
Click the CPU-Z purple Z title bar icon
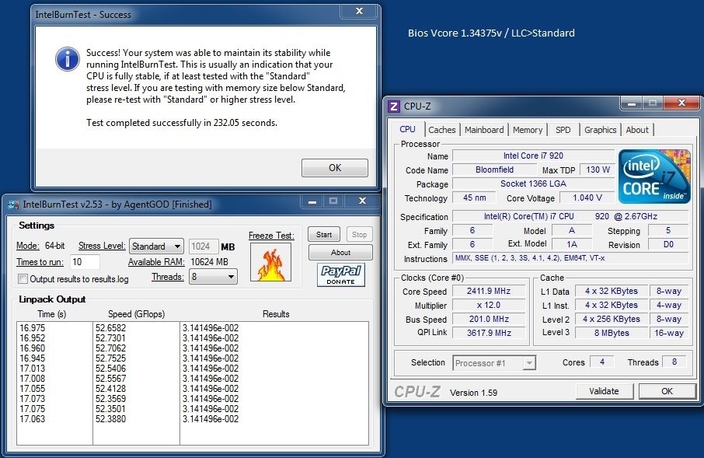click(x=393, y=106)
